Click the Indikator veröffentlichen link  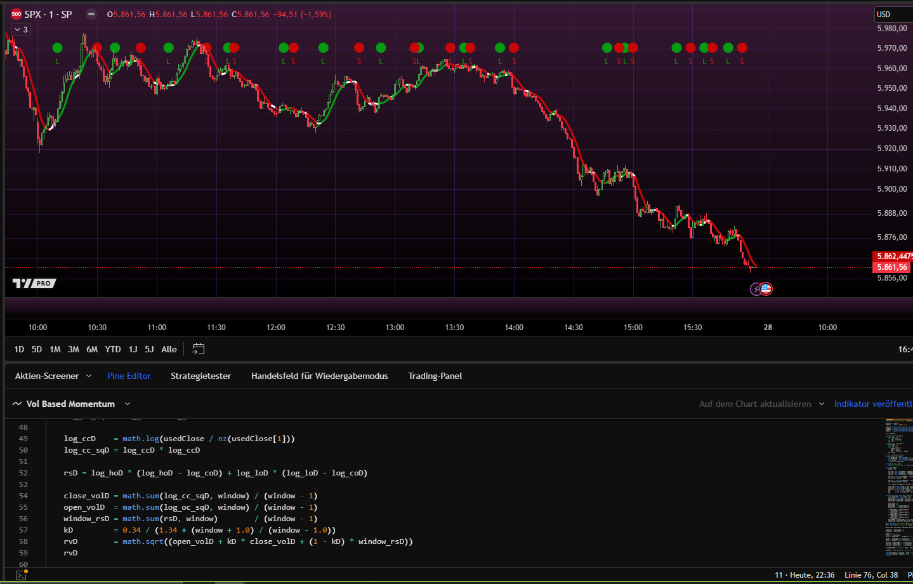[873, 404]
